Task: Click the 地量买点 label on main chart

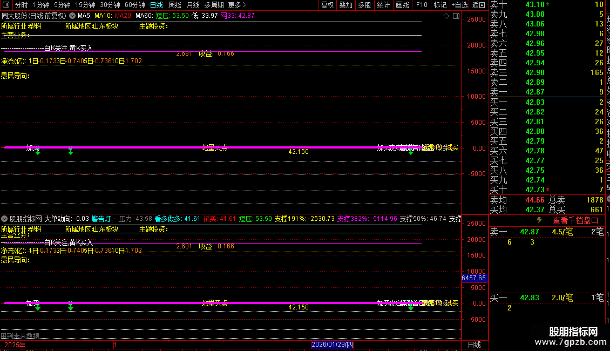Action: [215, 147]
